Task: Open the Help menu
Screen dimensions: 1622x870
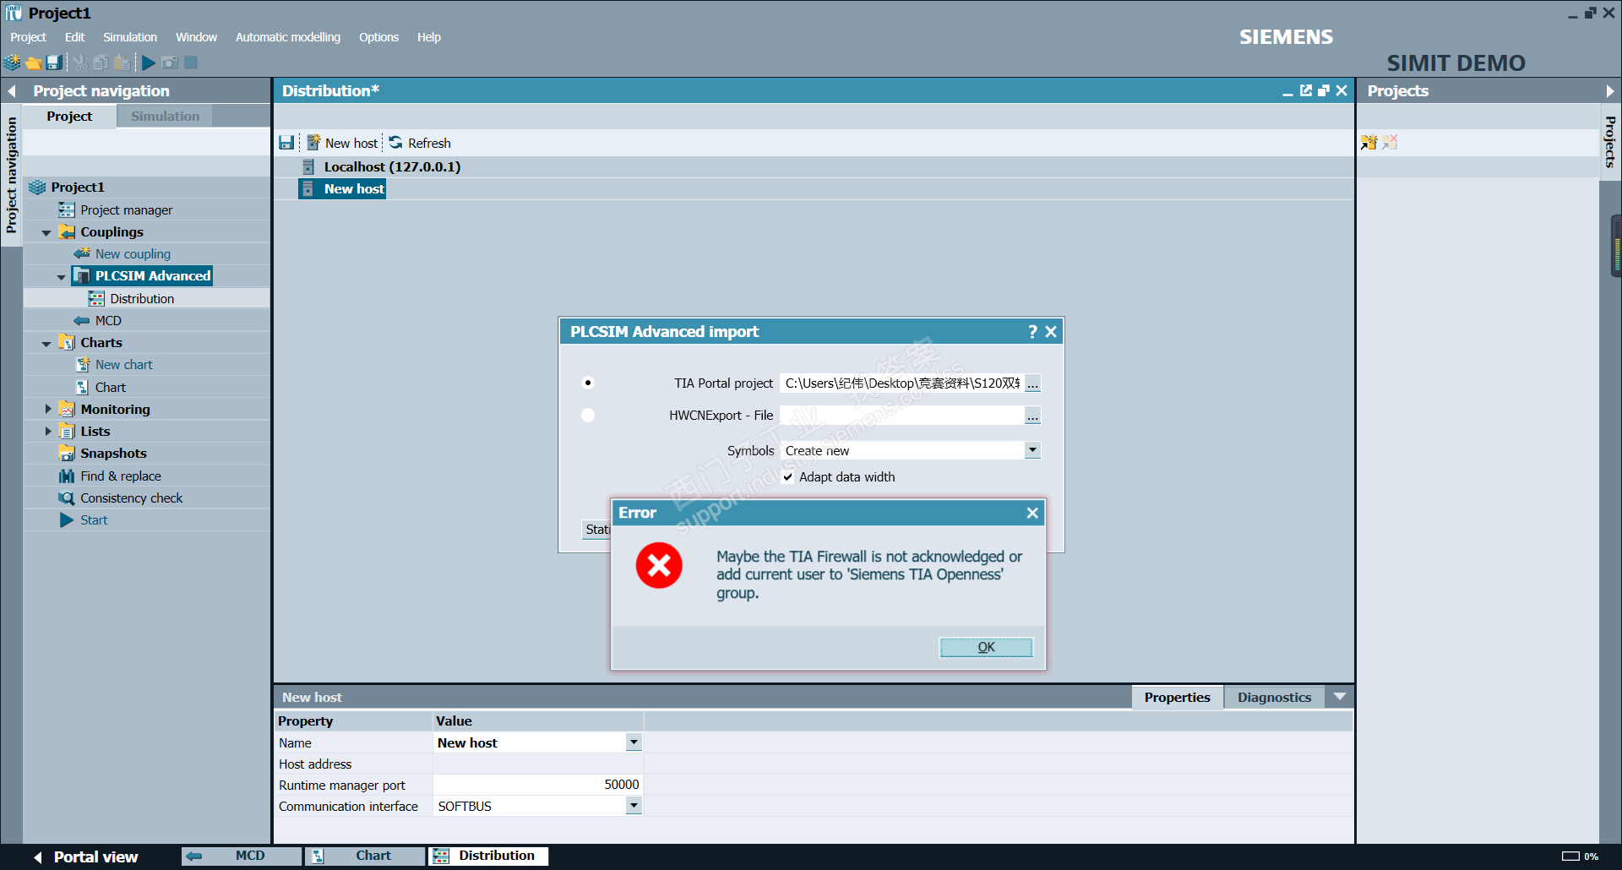Action: tap(429, 37)
